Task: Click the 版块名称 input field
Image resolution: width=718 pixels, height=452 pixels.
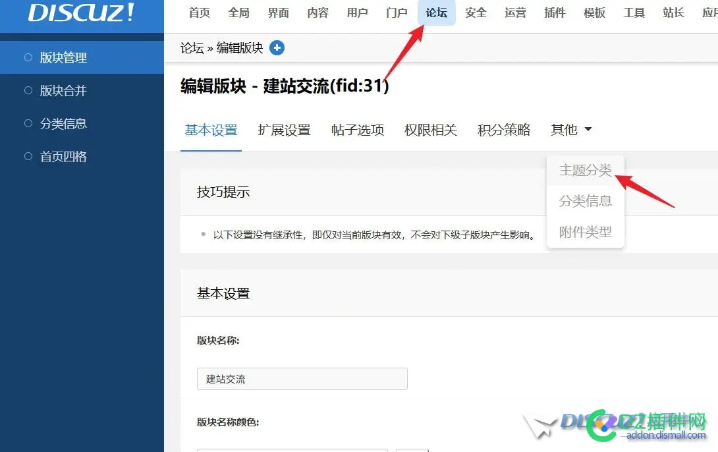Action: point(302,379)
